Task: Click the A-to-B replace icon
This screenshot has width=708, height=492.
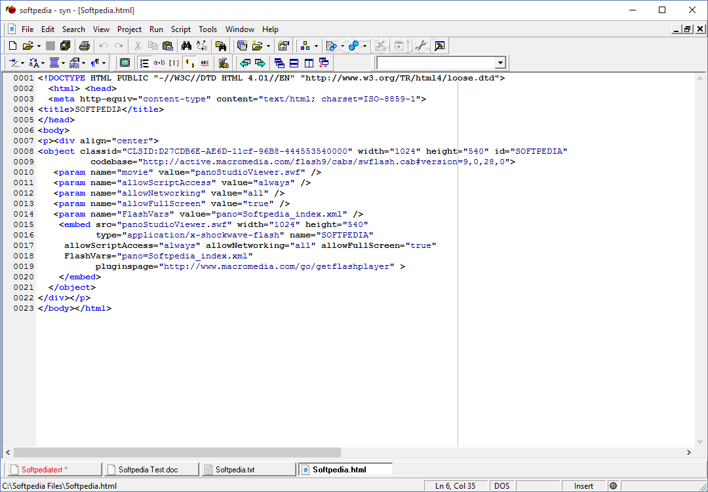Action: click(x=202, y=46)
